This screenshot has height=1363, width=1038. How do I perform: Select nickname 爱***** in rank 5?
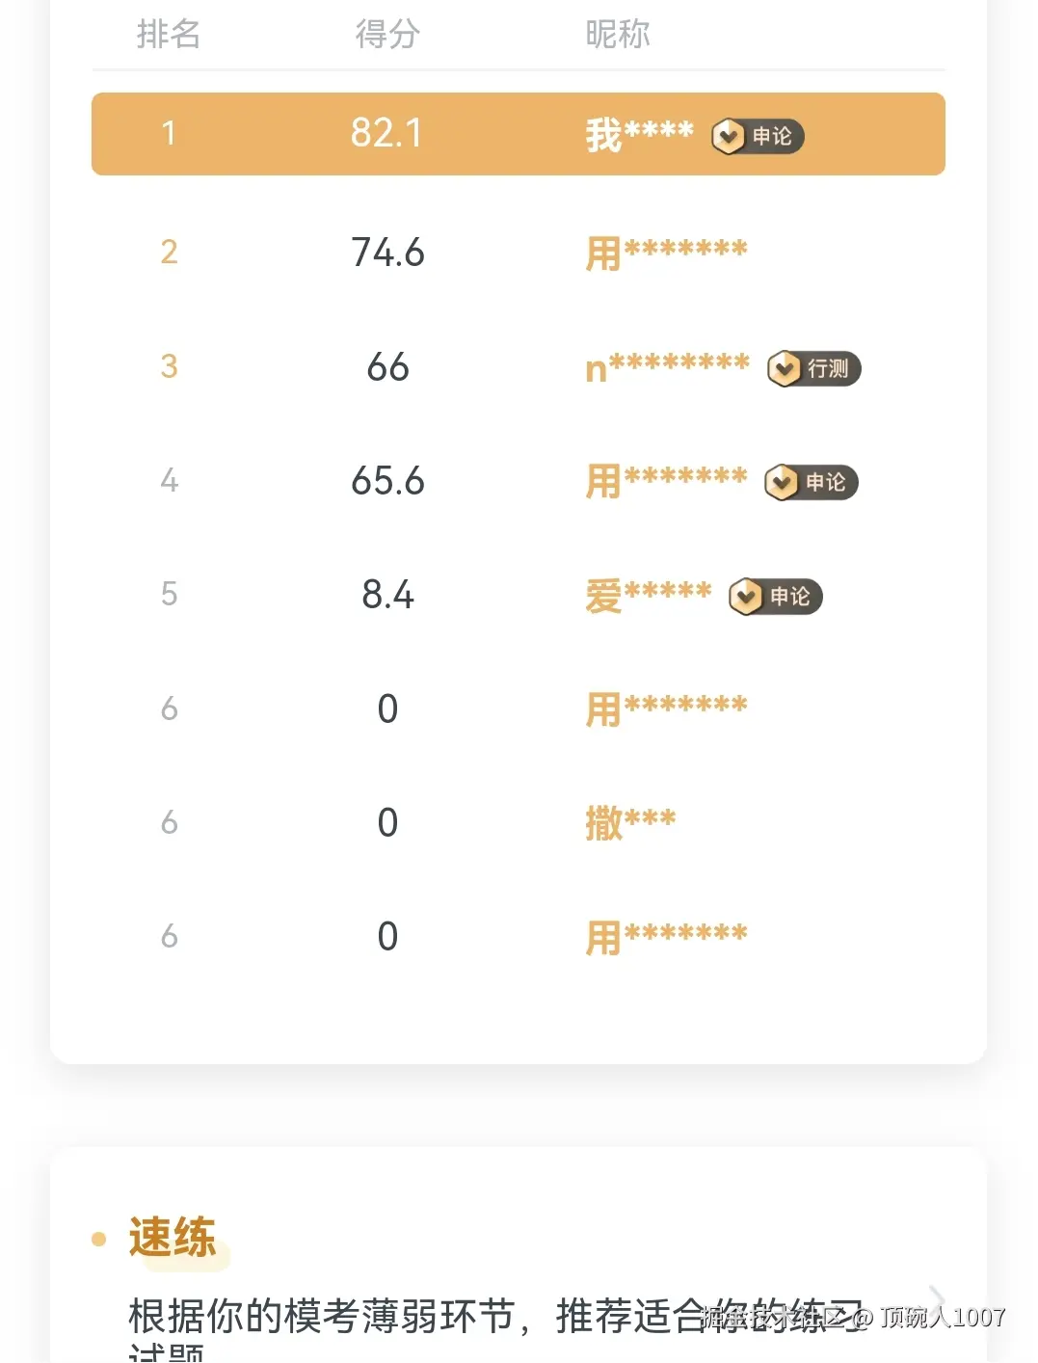pyautogui.click(x=648, y=596)
